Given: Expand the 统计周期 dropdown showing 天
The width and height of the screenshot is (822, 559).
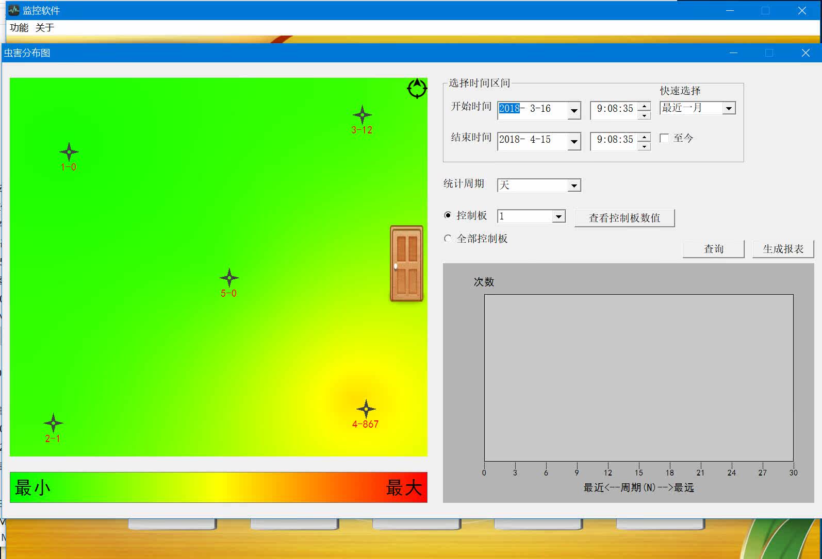Looking at the screenshot, I should [x=574, y=185].
